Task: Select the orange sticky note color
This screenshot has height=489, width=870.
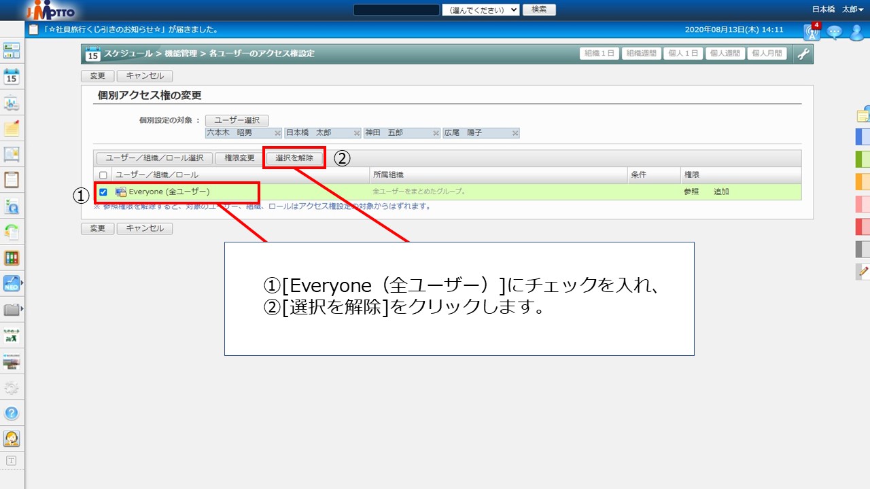Action: tap(863, 181)
